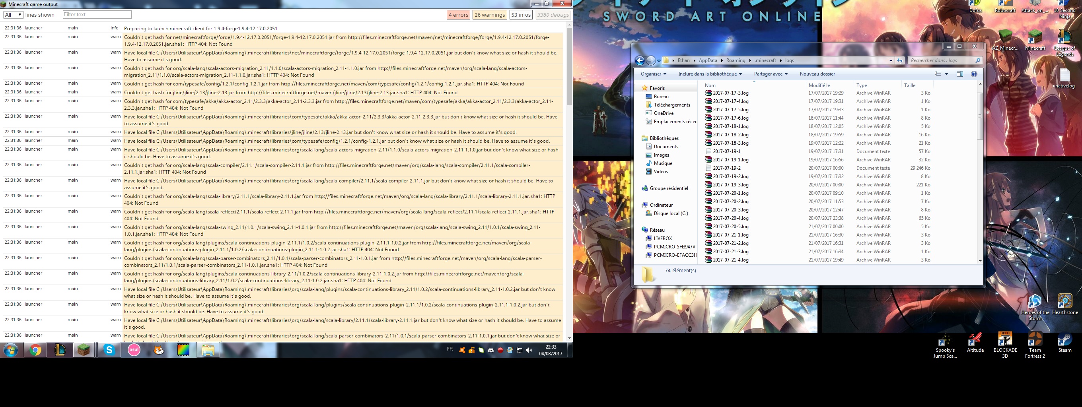Toggle the Explorer preview pane

(x=960, y=74)
